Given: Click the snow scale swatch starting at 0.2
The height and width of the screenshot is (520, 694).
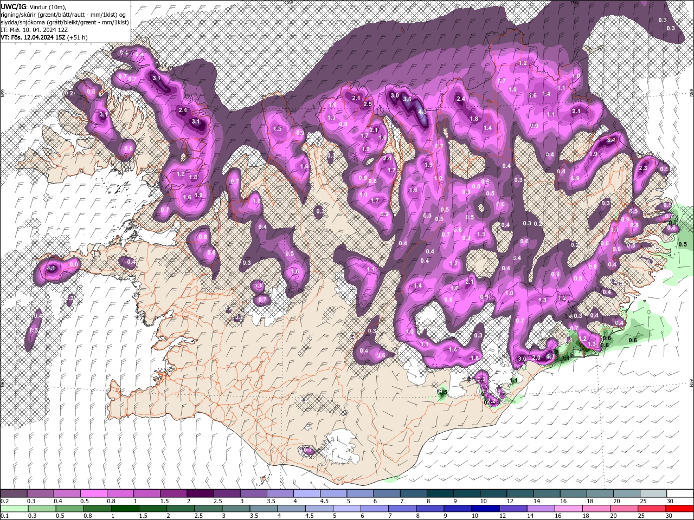Looking at the screenshot, I should coord(14,493).
